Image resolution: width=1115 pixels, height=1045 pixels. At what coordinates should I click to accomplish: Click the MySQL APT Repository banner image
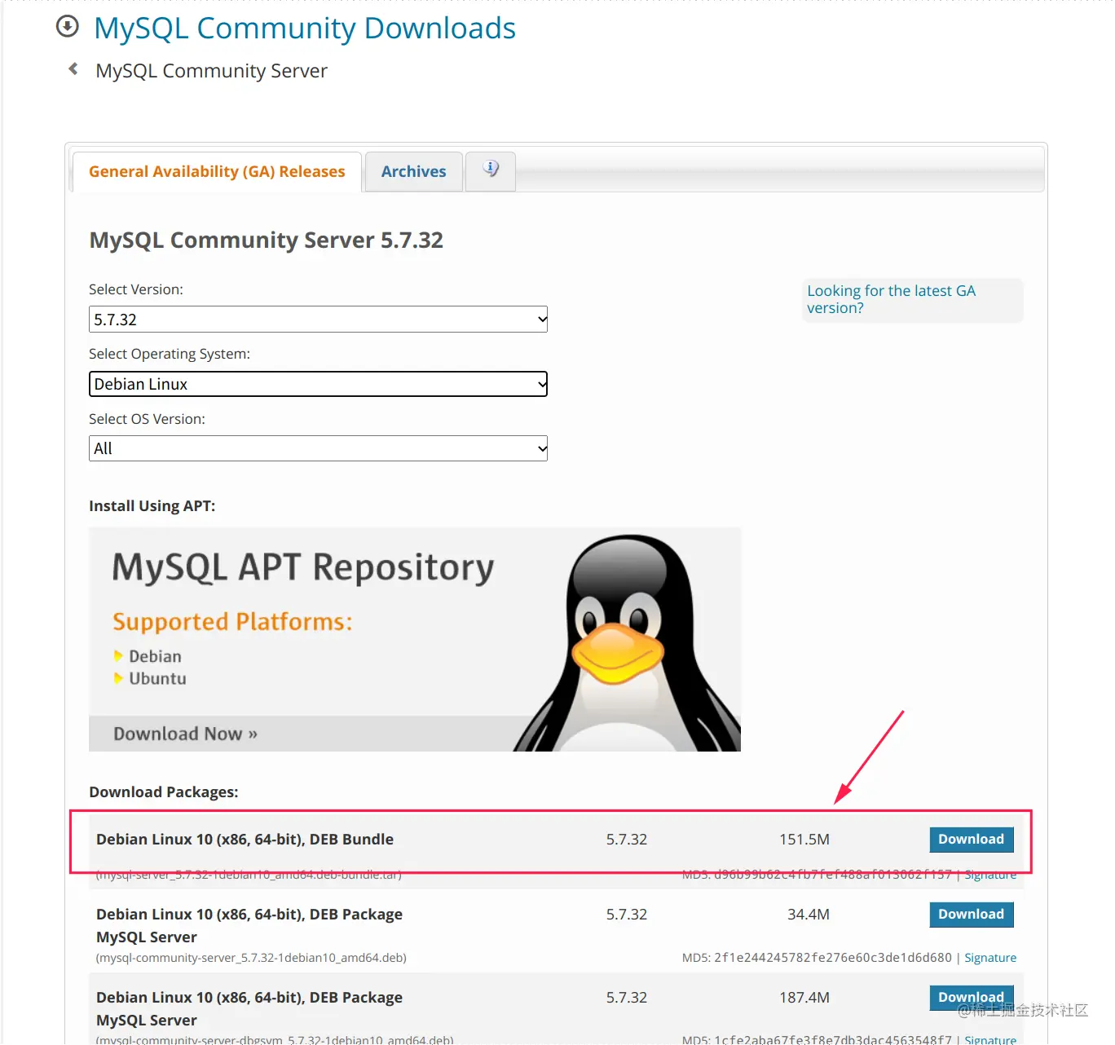pyautogui.click(x=415, y=639)
